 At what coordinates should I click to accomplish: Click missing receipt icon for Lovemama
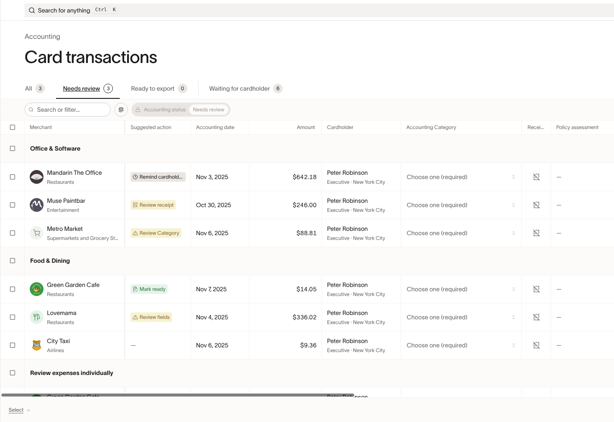536,317
